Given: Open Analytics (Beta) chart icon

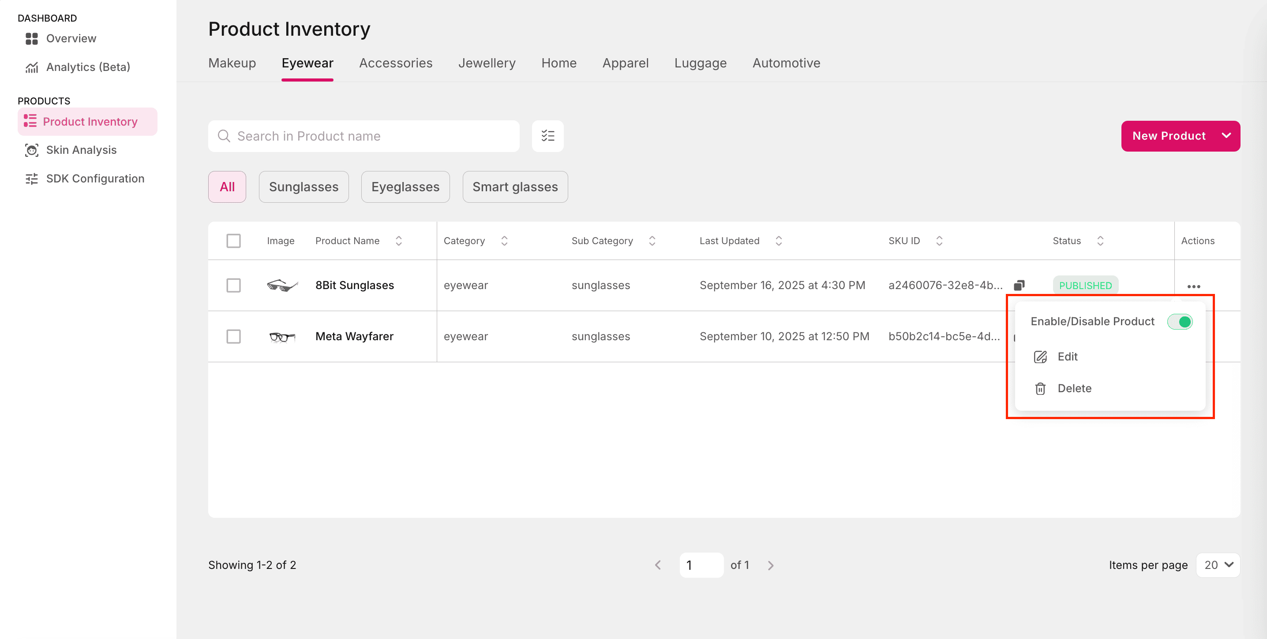Looking at the screenshot, I should 31,67.
